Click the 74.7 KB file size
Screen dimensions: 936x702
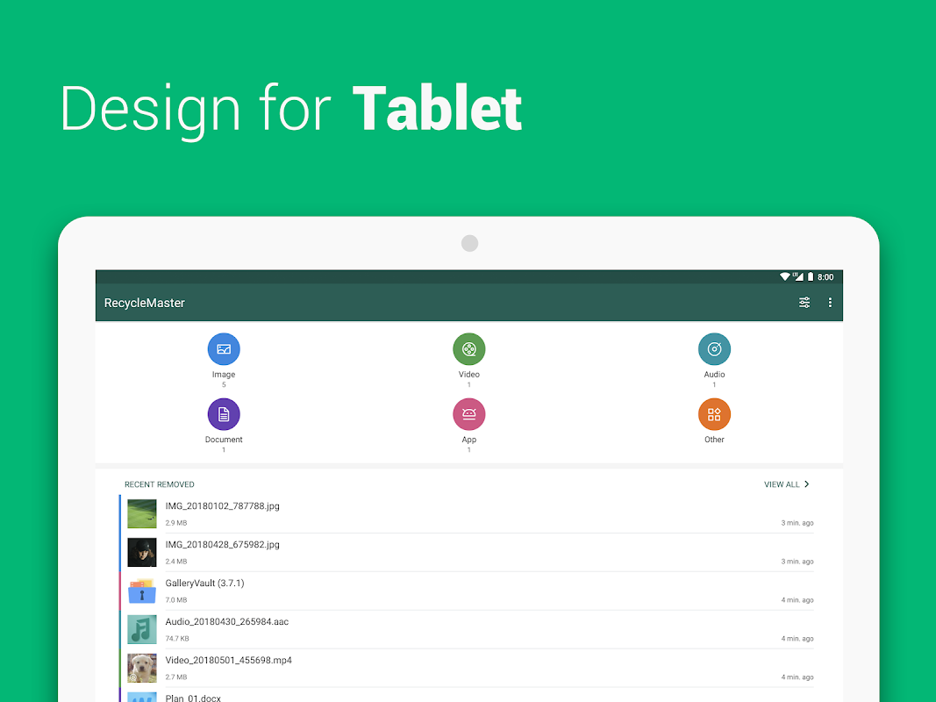pyautogui.click(x=177, y=639)
